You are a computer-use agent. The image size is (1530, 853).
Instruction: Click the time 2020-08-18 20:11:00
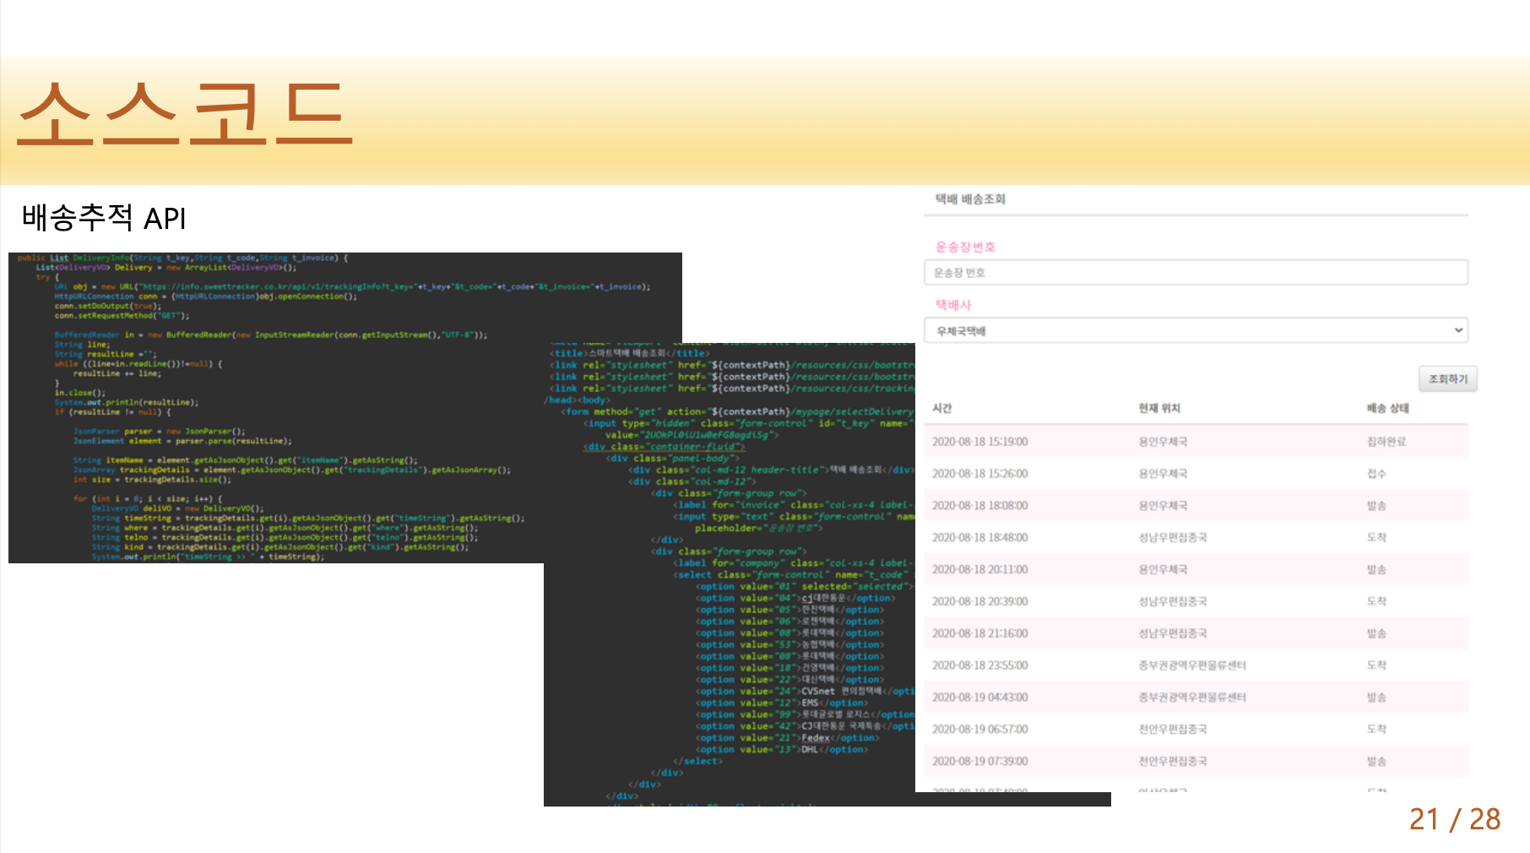(x=979, y=569)
